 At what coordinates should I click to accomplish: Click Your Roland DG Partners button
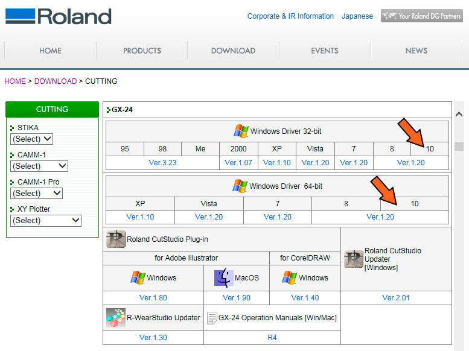pos(421,16)
